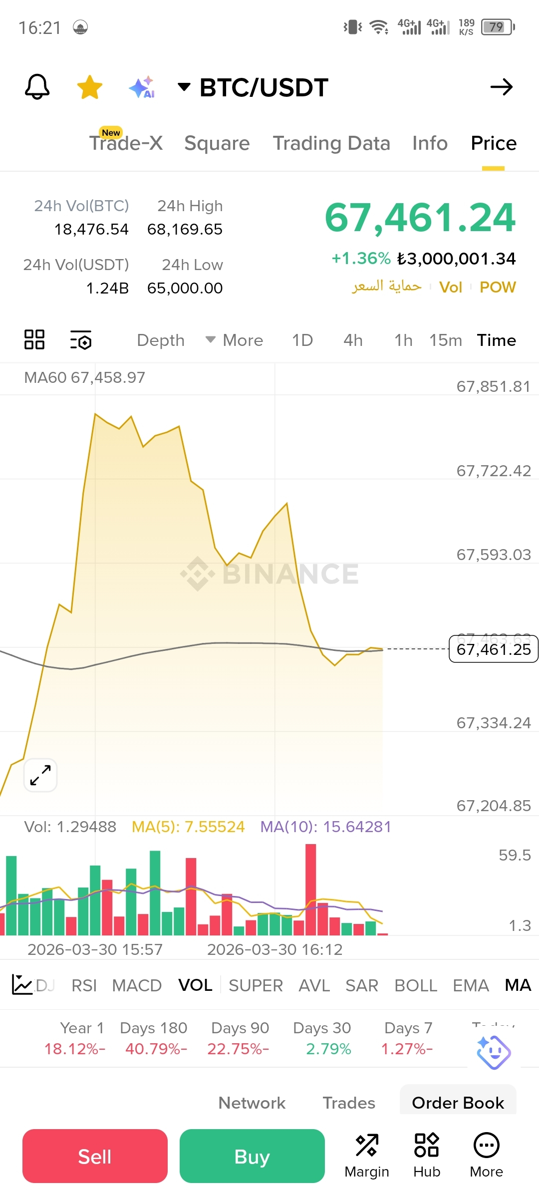Open the AI sparkle assistant icon

142,87
